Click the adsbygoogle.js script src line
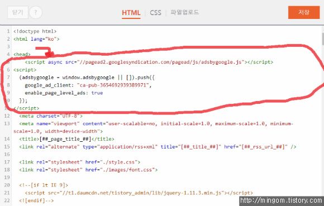This screenshot has width=324, height=206. click(149, 62)
